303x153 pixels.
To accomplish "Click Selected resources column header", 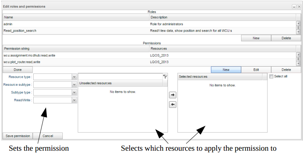I will (x=220, y=76).
